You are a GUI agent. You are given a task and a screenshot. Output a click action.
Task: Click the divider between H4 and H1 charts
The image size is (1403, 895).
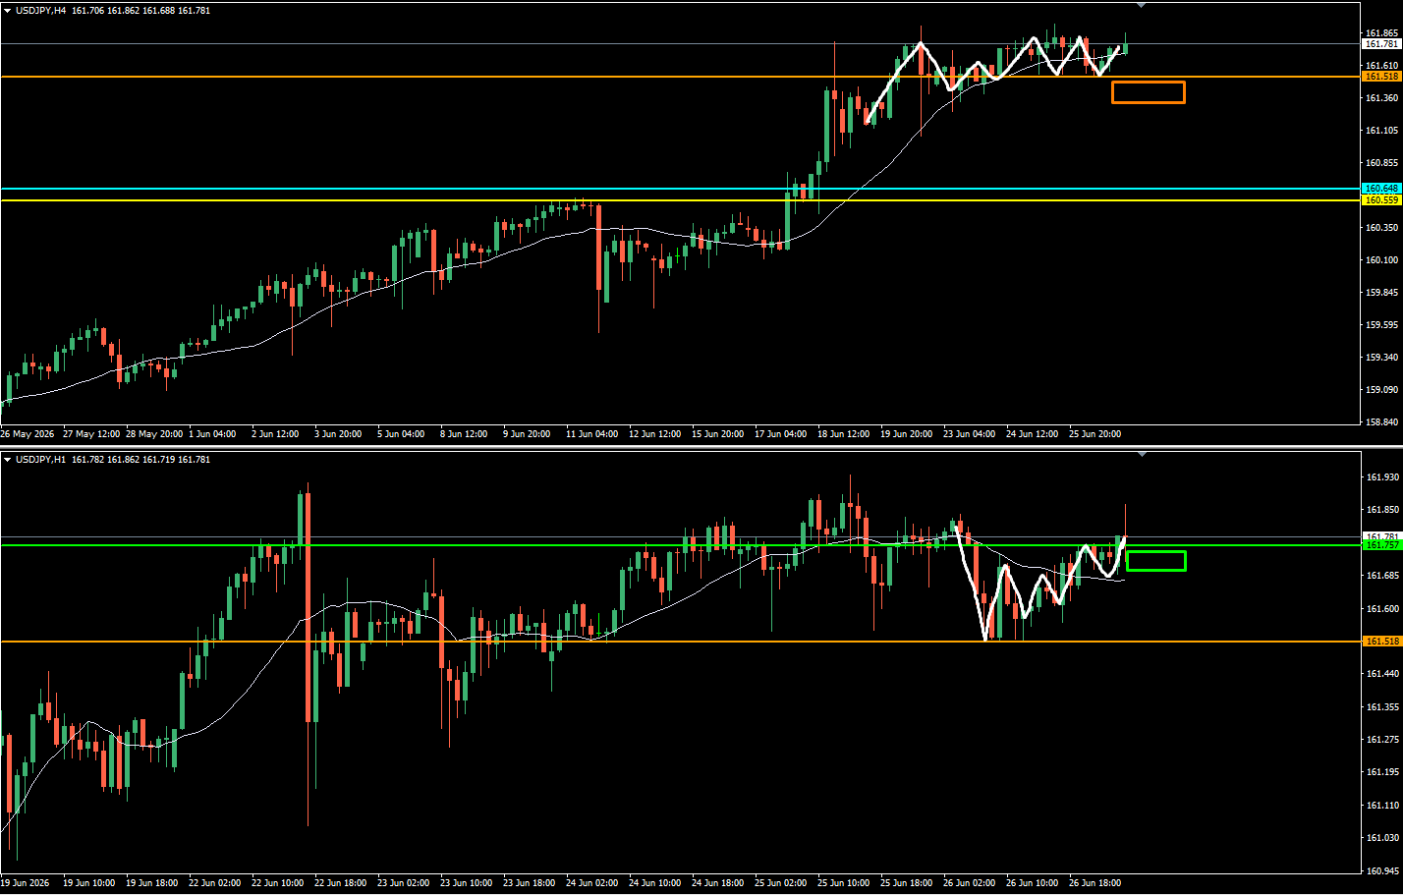701,447
